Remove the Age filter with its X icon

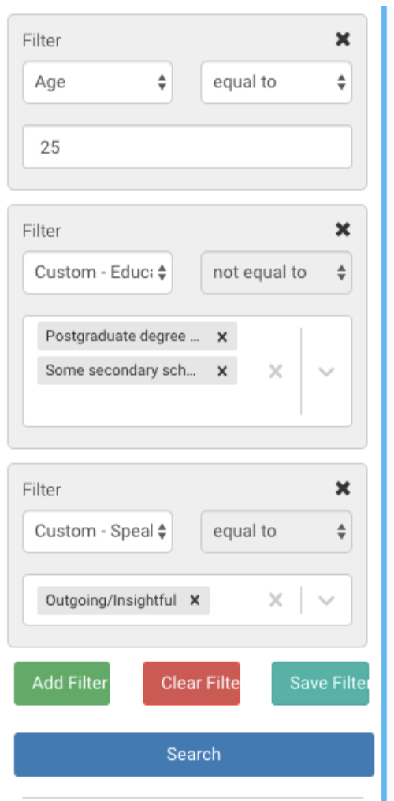click(x=343, y=39)
